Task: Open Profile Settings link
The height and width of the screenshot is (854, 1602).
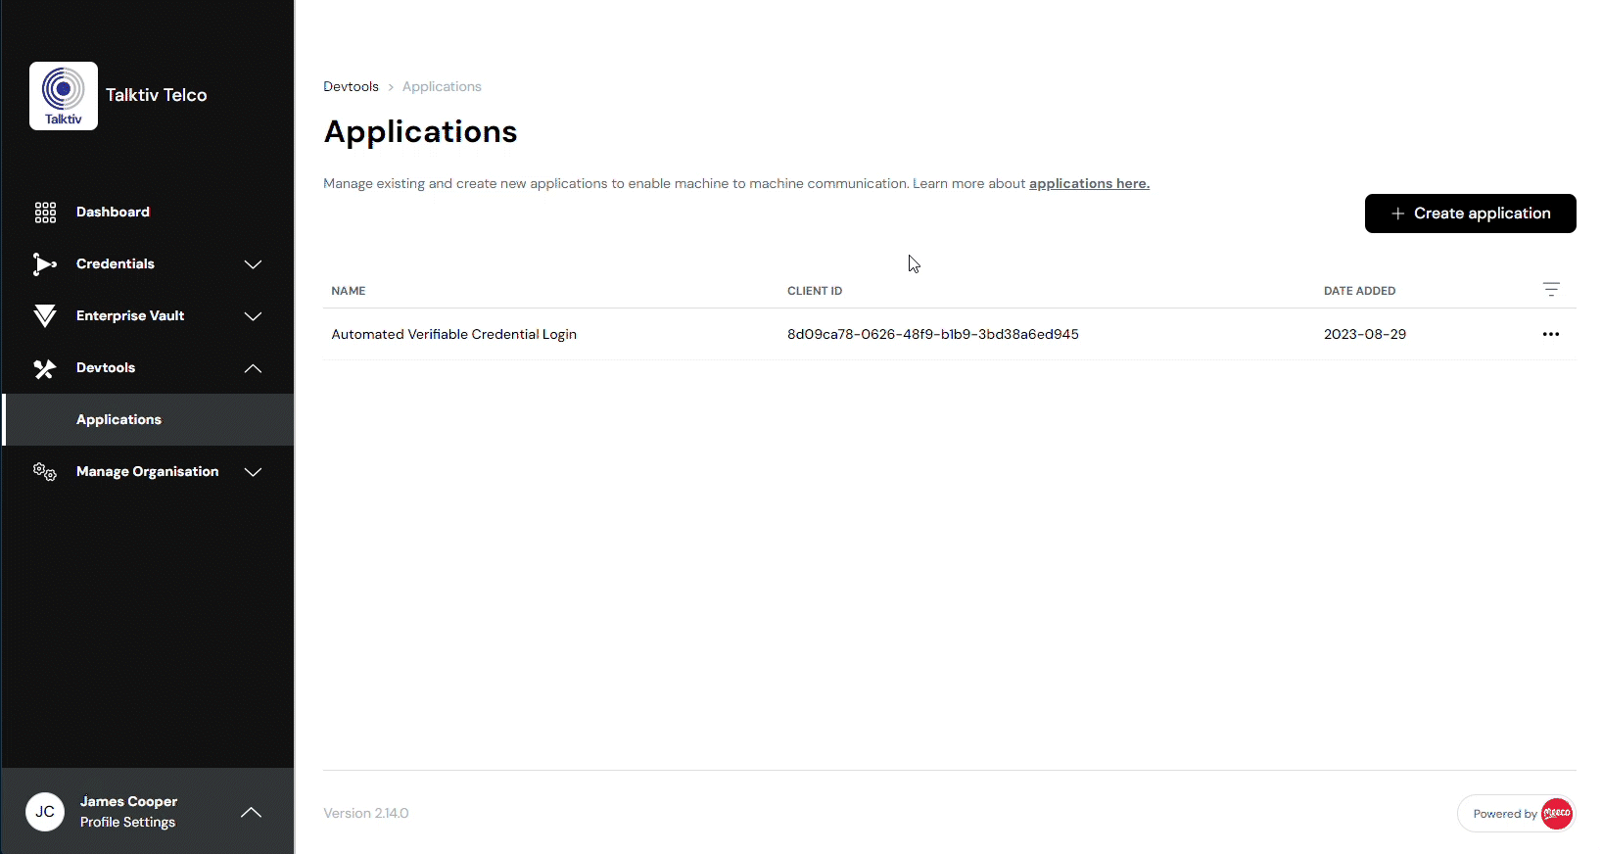Action: click(x=127, y=823)
